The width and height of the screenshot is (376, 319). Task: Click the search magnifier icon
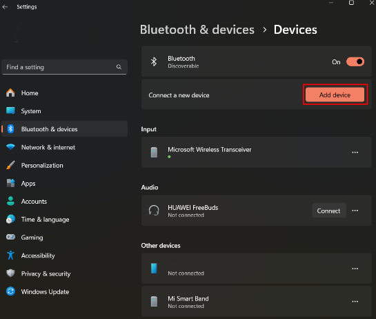[119, 67]
